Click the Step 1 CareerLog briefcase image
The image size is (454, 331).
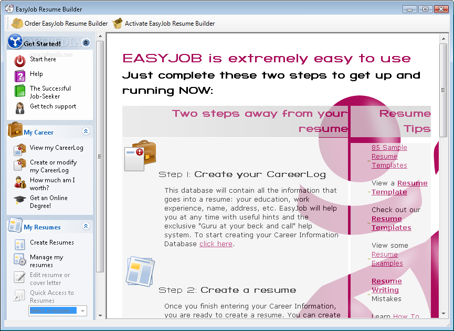click(141, 156)
